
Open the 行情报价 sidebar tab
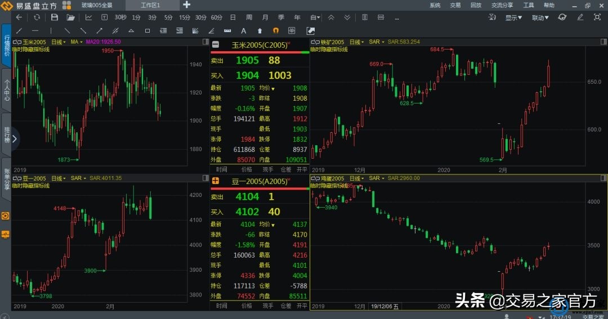pos(7,46)
